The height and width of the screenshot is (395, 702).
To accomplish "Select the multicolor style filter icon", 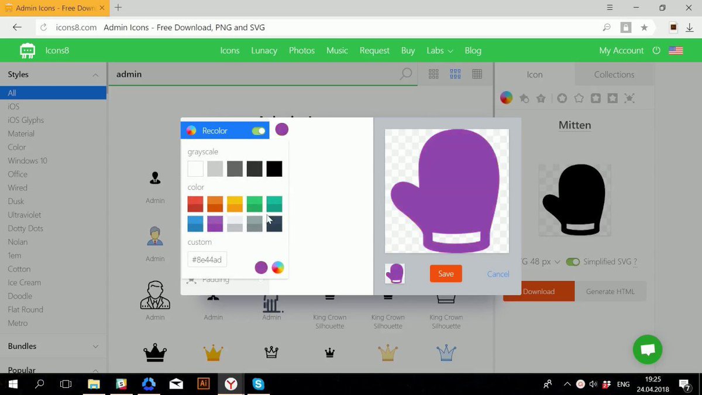I will 505,97.
